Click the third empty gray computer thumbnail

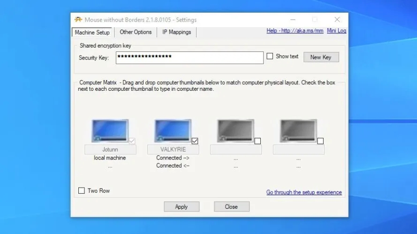pyautogui.click(x=235, y=131)
